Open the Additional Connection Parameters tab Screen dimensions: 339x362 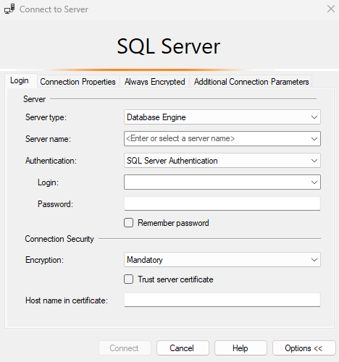pyautogui.click(x=251, y=82)
